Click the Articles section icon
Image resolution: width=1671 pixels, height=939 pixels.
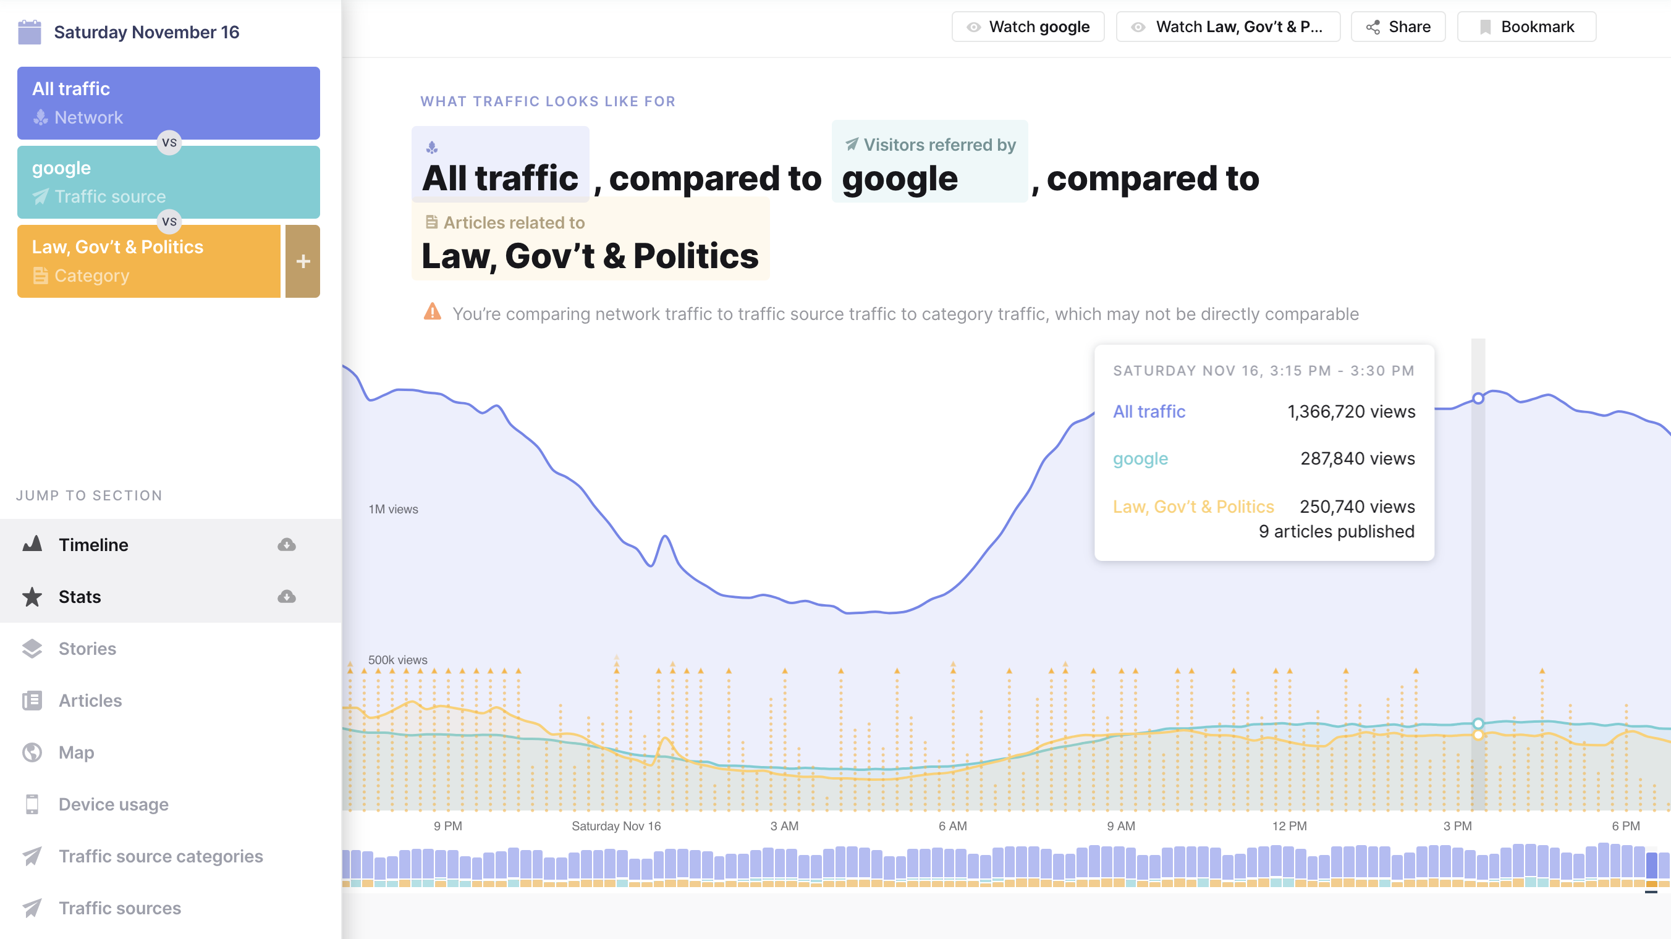(x=33, y=701)
